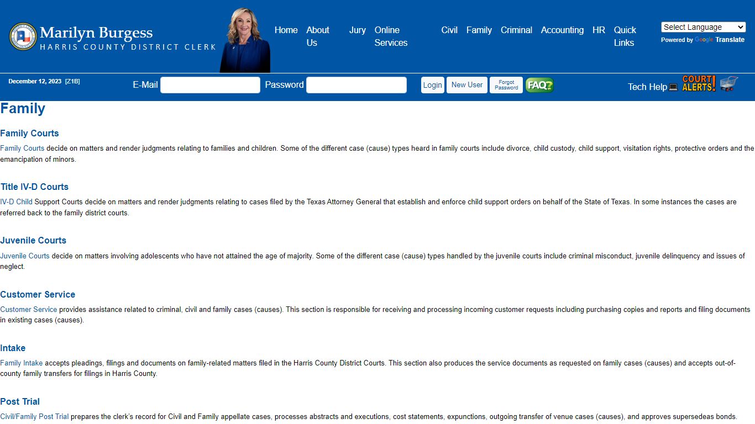Click the Customer Service section heading
755x424 pixels.
pos(38,295)
